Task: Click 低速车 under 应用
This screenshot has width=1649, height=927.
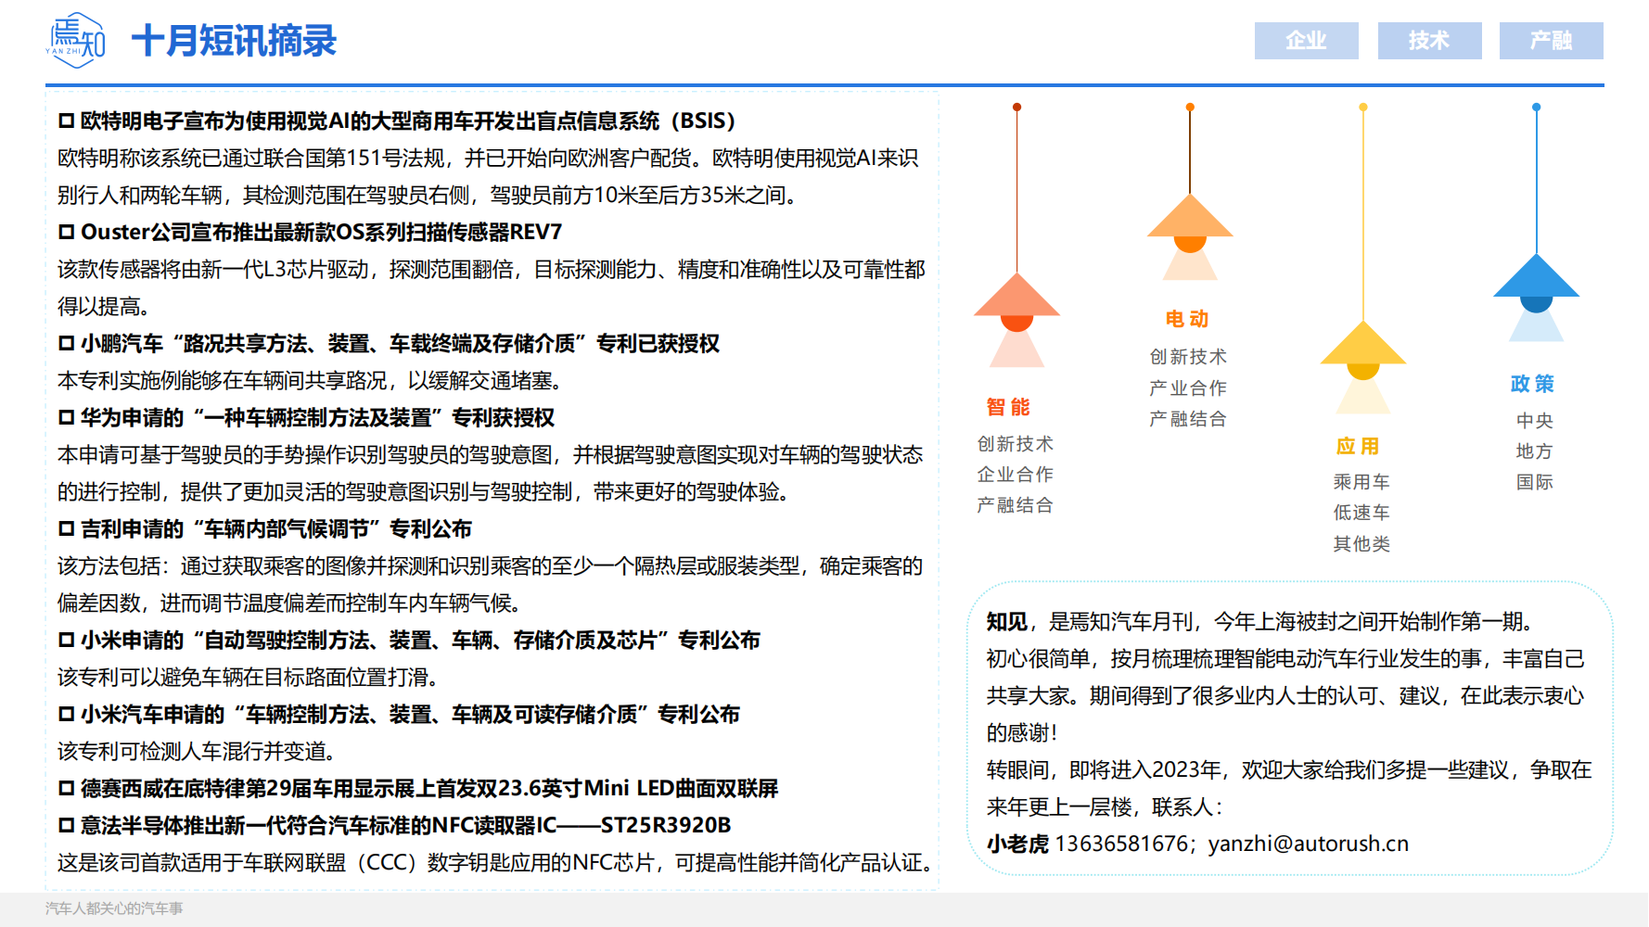Action: pos(1361,513)
